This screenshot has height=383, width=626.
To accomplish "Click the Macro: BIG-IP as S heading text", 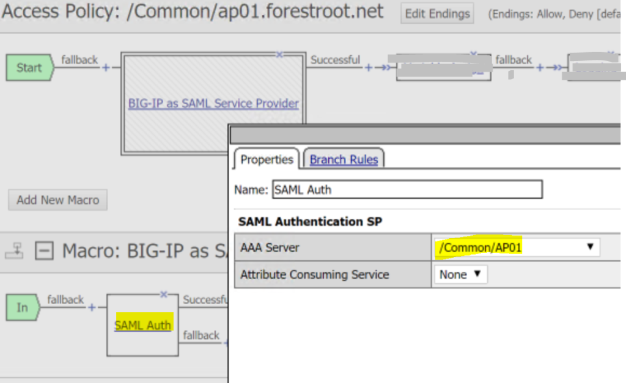I will pos(145,251).
